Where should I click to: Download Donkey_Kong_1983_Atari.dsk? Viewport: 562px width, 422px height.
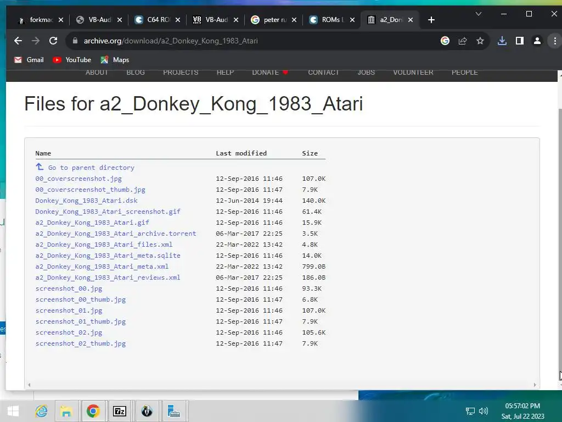[x=86, y=201]
